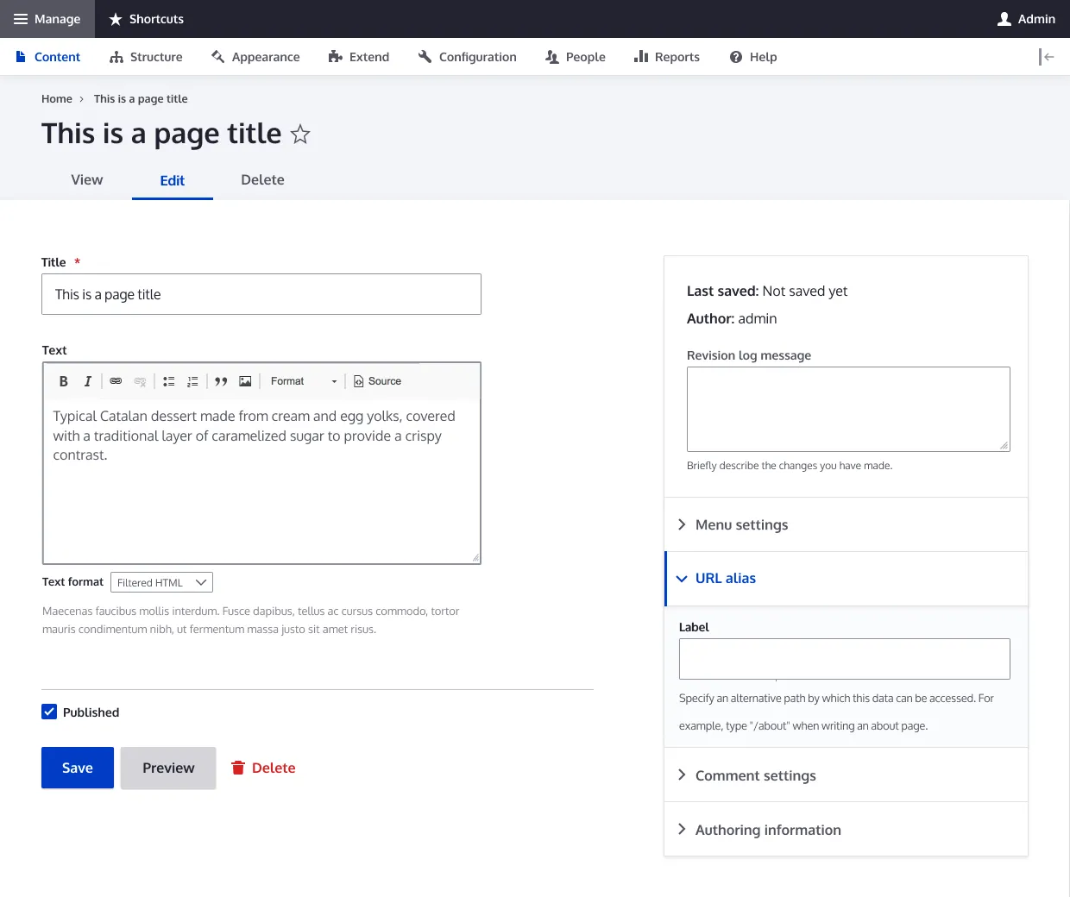Viewport: 1070px width, 897px height.
Task: Expand Authoring information section
Action: (846, 830)
